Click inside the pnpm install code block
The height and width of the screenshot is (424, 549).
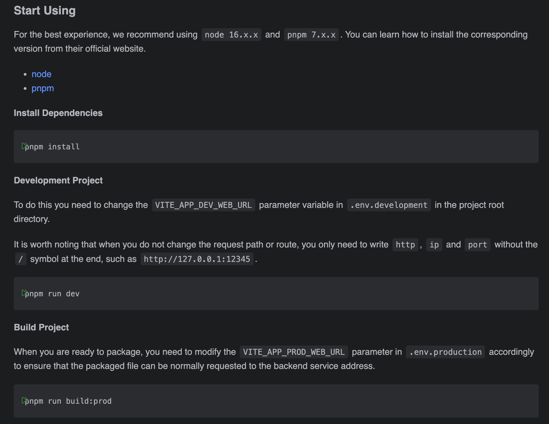[276, 147]
